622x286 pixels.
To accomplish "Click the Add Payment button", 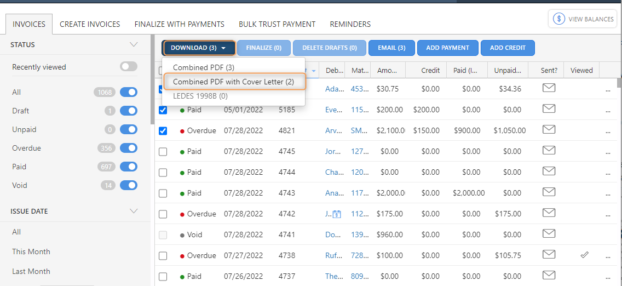I will tap(447, 48).
